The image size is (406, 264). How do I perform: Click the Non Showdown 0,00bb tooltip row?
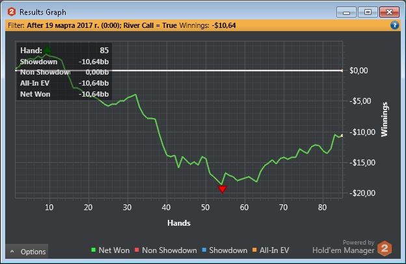point(64,72)
